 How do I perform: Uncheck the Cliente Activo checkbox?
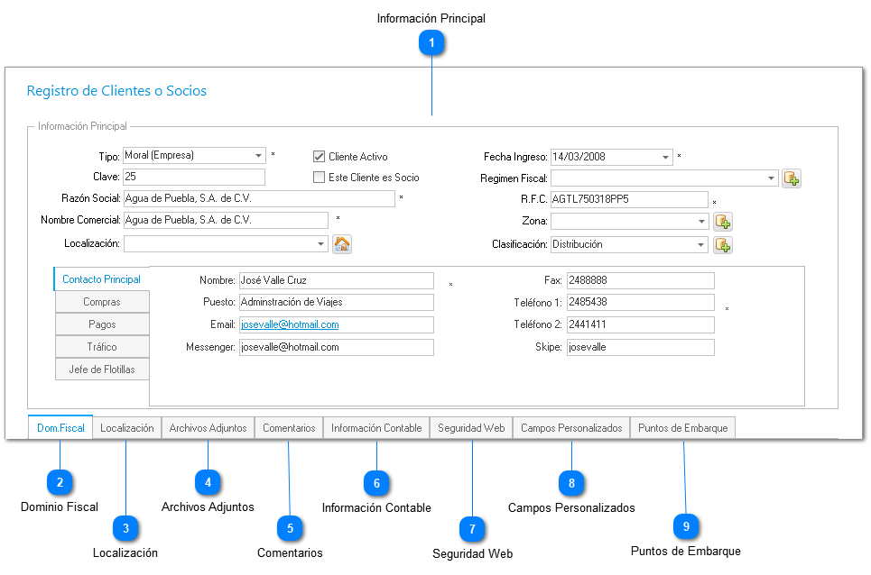click(x=319, y=156)
